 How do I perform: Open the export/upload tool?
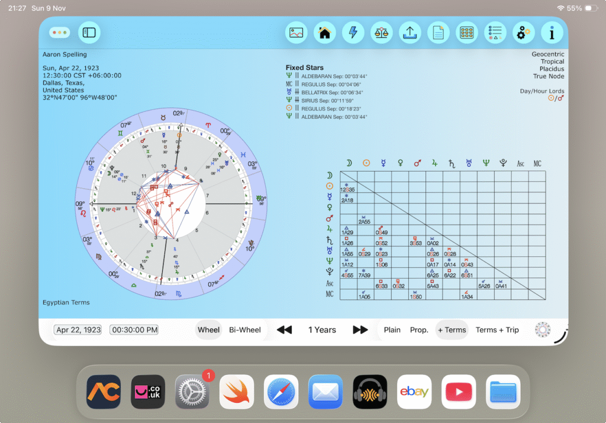[x=410, y=33]
